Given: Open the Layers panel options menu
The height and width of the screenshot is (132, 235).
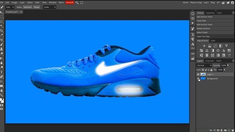Looking at the screenshot, I should coord(234,61).
